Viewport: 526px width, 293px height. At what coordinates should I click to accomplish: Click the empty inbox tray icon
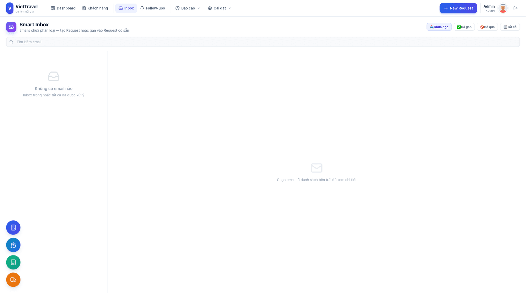click(x=54, y=76)
